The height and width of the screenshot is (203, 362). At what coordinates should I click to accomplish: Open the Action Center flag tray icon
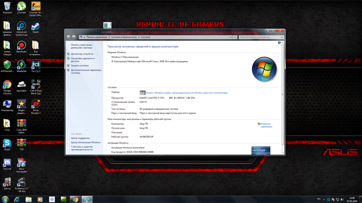(333, 199)
